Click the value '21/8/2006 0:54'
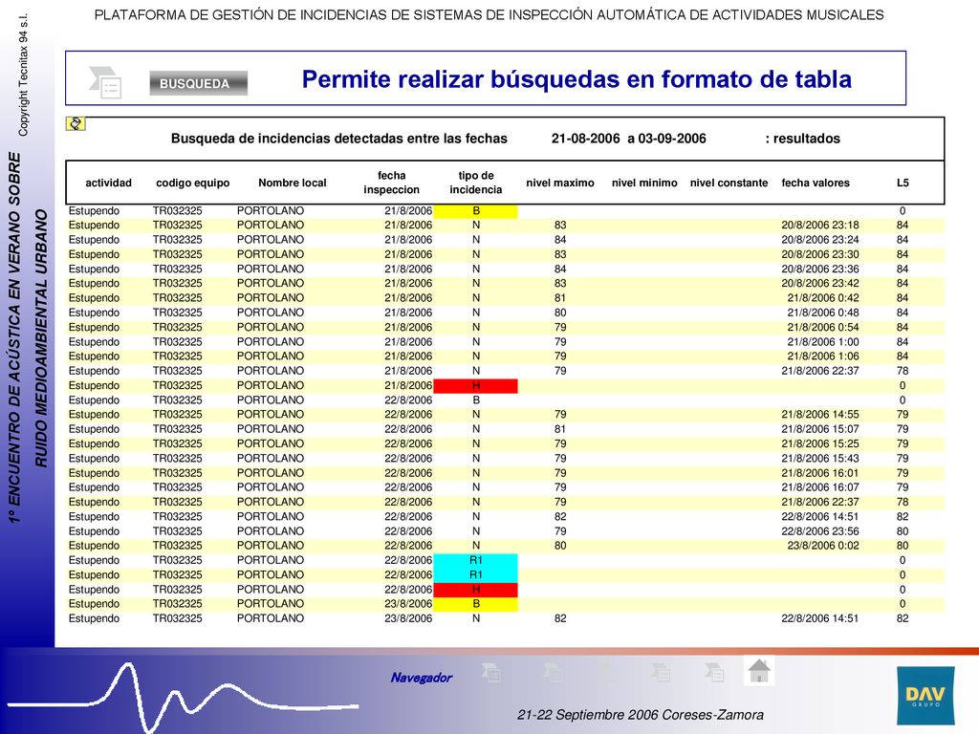This screenshot has width=979, height=734. (823, 327)
